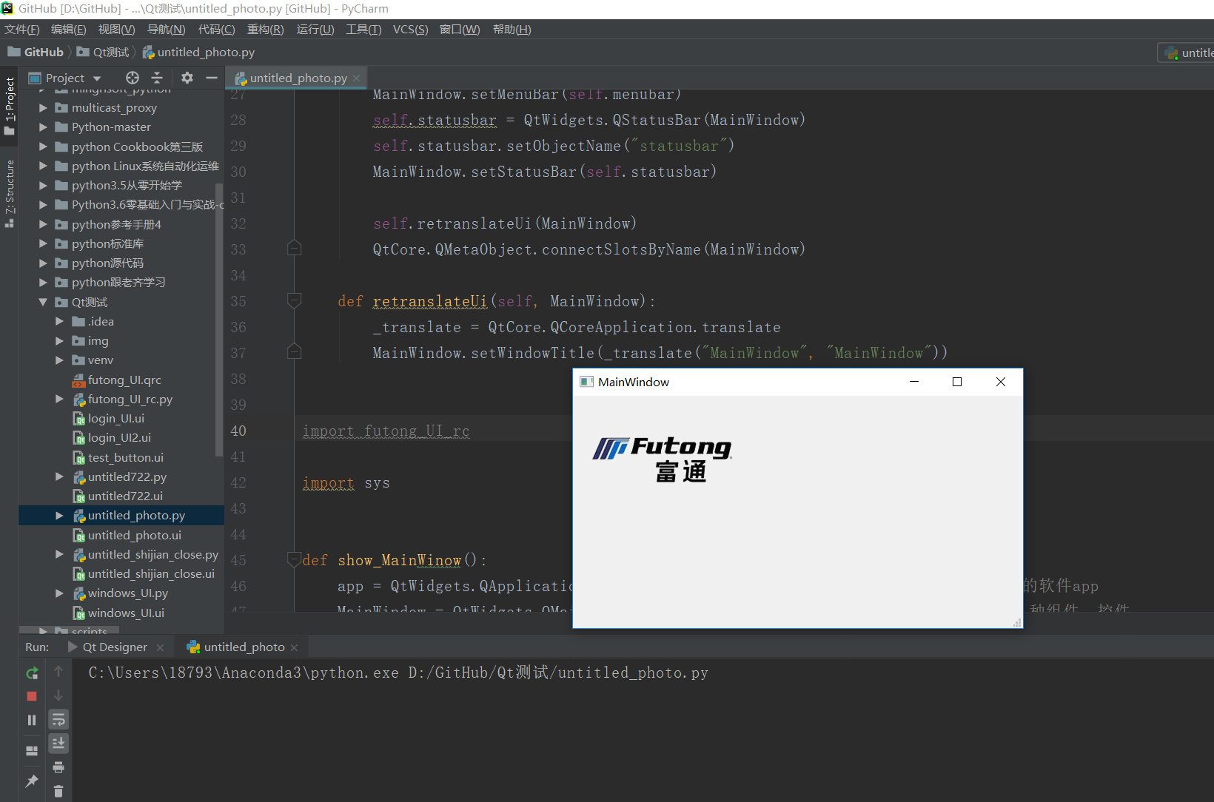
Task: Expand the Python-master folder
Action: (x=43, y=127)
